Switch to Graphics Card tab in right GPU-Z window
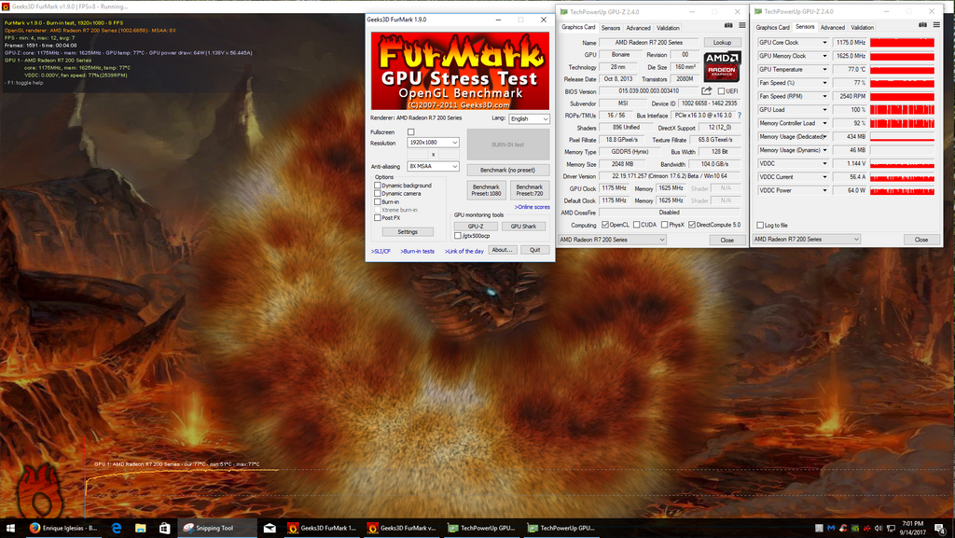The image size is (955, 538). (772, 27)
